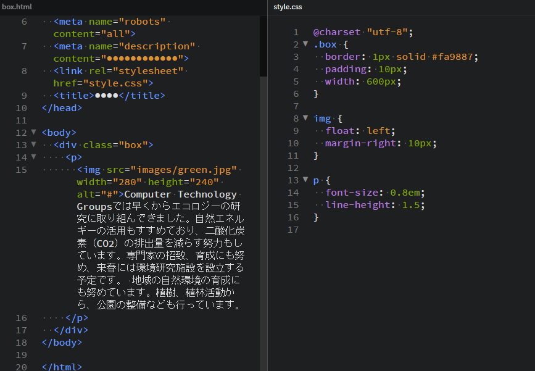The image size is (535, 371).
Task: Click line number 12 in style.css gutter
Action: (x=293, y=168)
